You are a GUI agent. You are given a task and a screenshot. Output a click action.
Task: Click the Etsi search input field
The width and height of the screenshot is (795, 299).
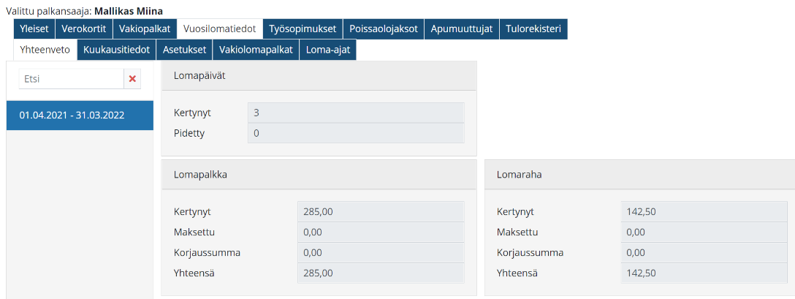pyautogui.click(x=71, y=79)
